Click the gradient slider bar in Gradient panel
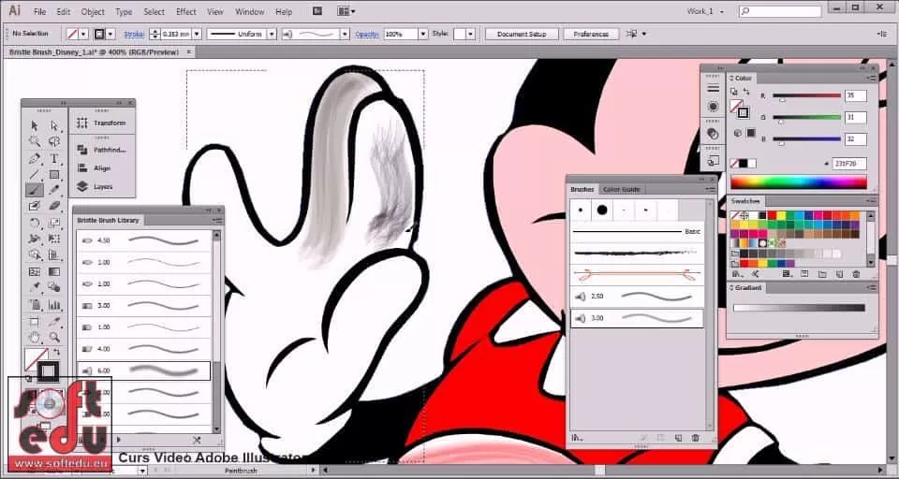Screen dimensions: 899x479 tap(799, 308)
